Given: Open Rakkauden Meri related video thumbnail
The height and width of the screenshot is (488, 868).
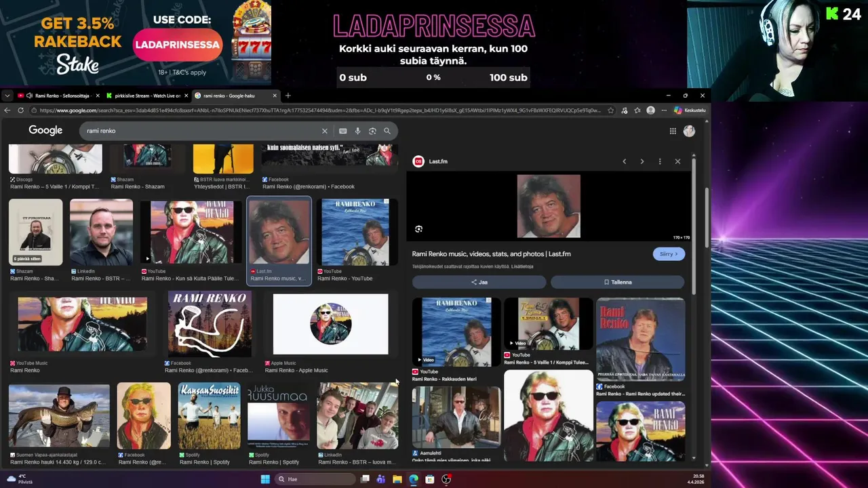Looking at the screenshot, I should (x=456, y=332).
